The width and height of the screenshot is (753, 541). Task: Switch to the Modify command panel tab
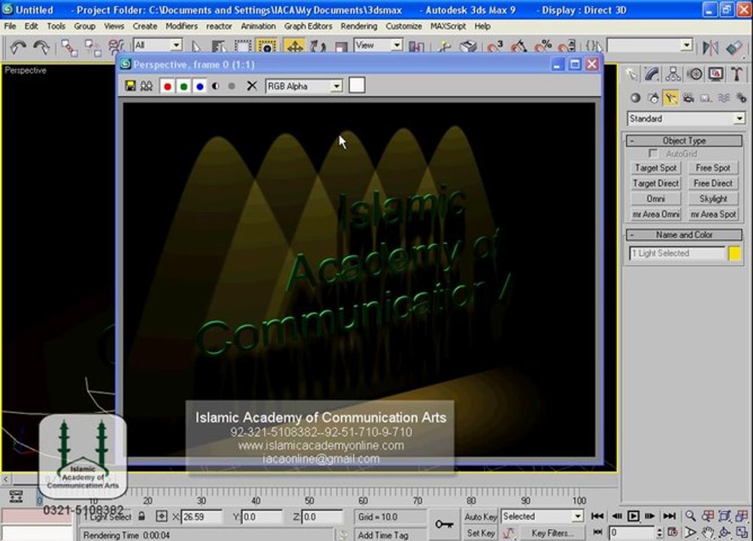(652, 74)
